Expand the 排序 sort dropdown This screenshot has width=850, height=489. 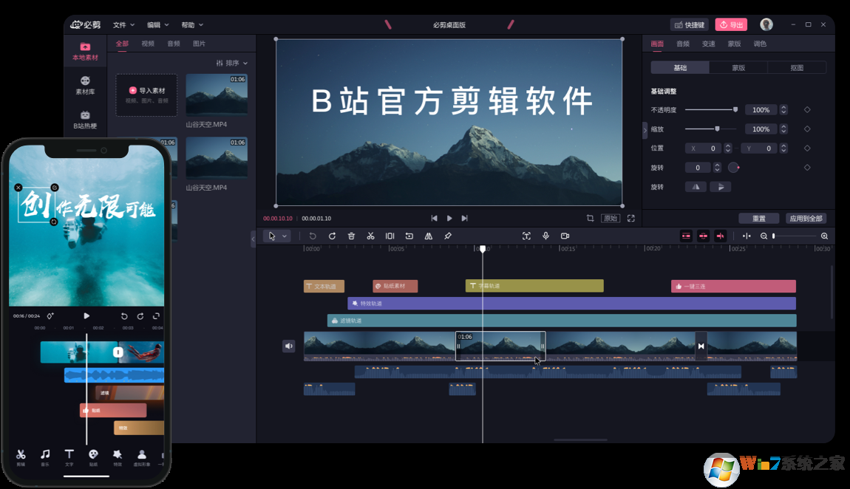click(x=232, y=63)
